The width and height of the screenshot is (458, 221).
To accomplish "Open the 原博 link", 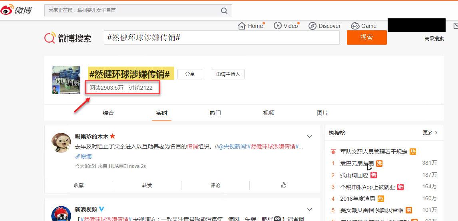I will coord(84,156).
